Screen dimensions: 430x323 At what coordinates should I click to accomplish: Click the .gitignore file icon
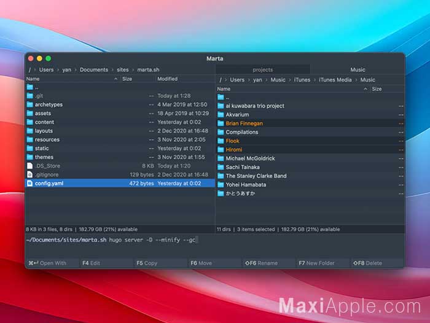(x=30, y=174)
